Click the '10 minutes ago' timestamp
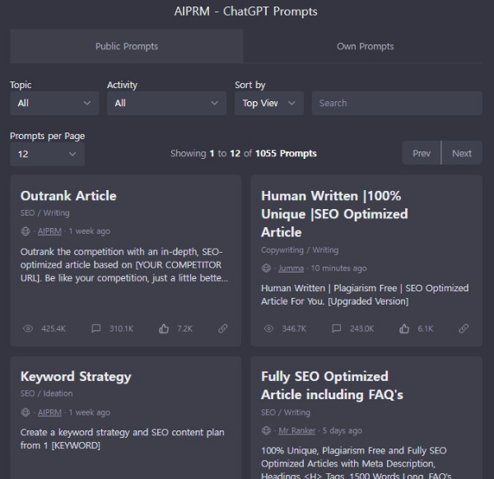The image size is (494, 479). [x=338, y=268]
